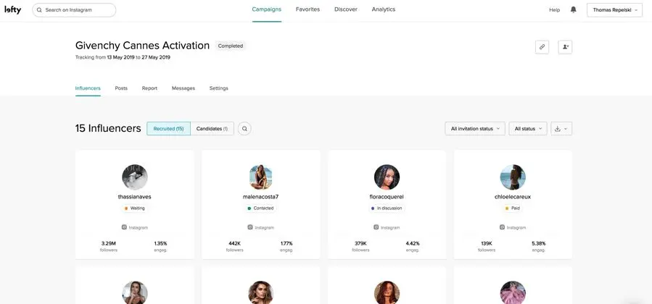Click the Help link
Screen dimensions: 652x304
coord(554,10)
